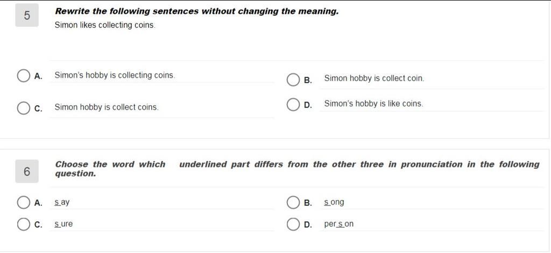Select radio button B for question 5

[x=293, y=80]
